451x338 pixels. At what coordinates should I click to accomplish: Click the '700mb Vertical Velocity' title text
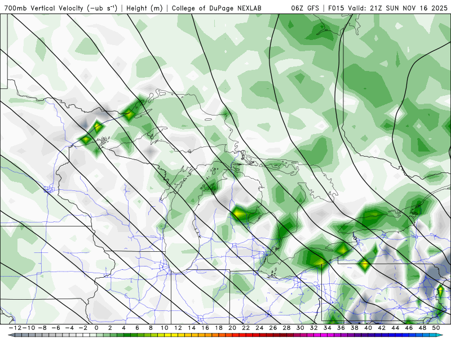click(x=44, y=8)
